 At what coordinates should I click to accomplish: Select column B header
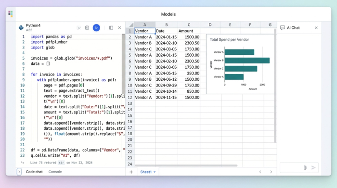[x=167, y=25]
